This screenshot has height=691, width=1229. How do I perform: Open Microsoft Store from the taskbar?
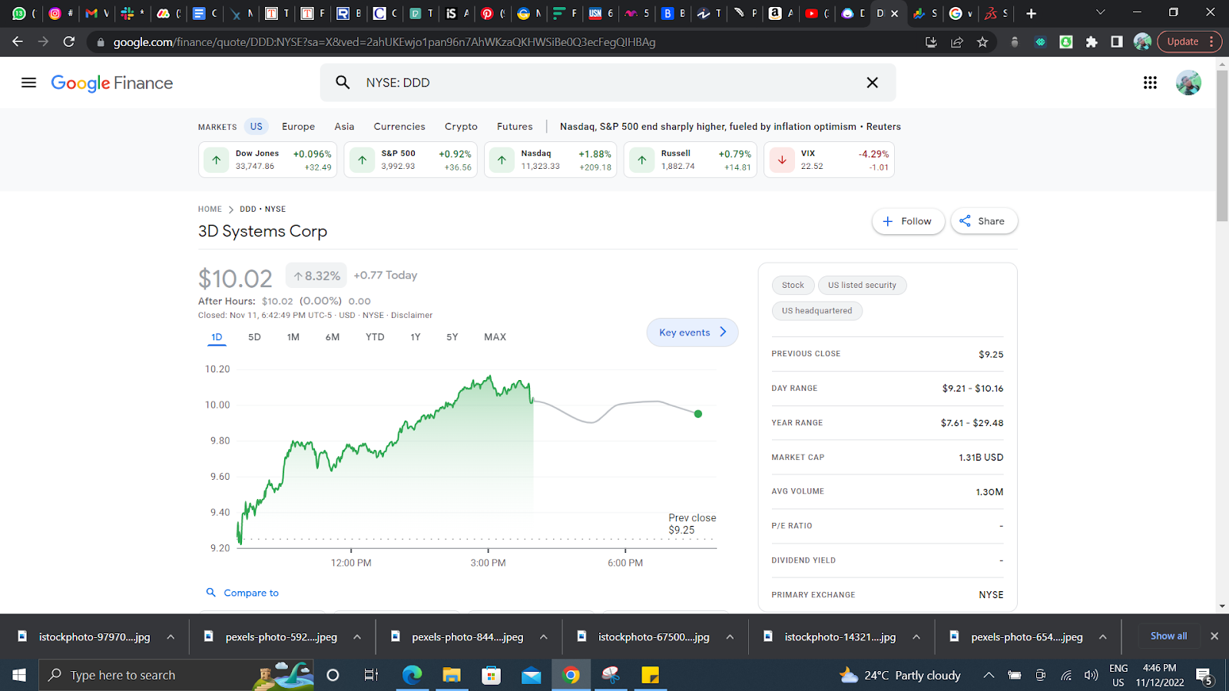point(491,675)
